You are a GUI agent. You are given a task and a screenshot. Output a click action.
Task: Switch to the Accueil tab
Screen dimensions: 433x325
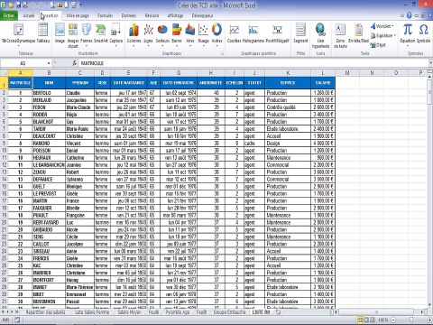29,15
